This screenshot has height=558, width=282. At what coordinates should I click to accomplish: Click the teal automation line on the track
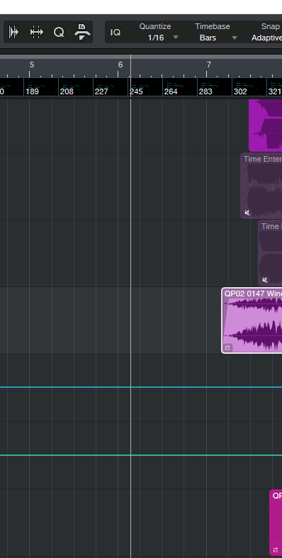(x=141, y=387)
